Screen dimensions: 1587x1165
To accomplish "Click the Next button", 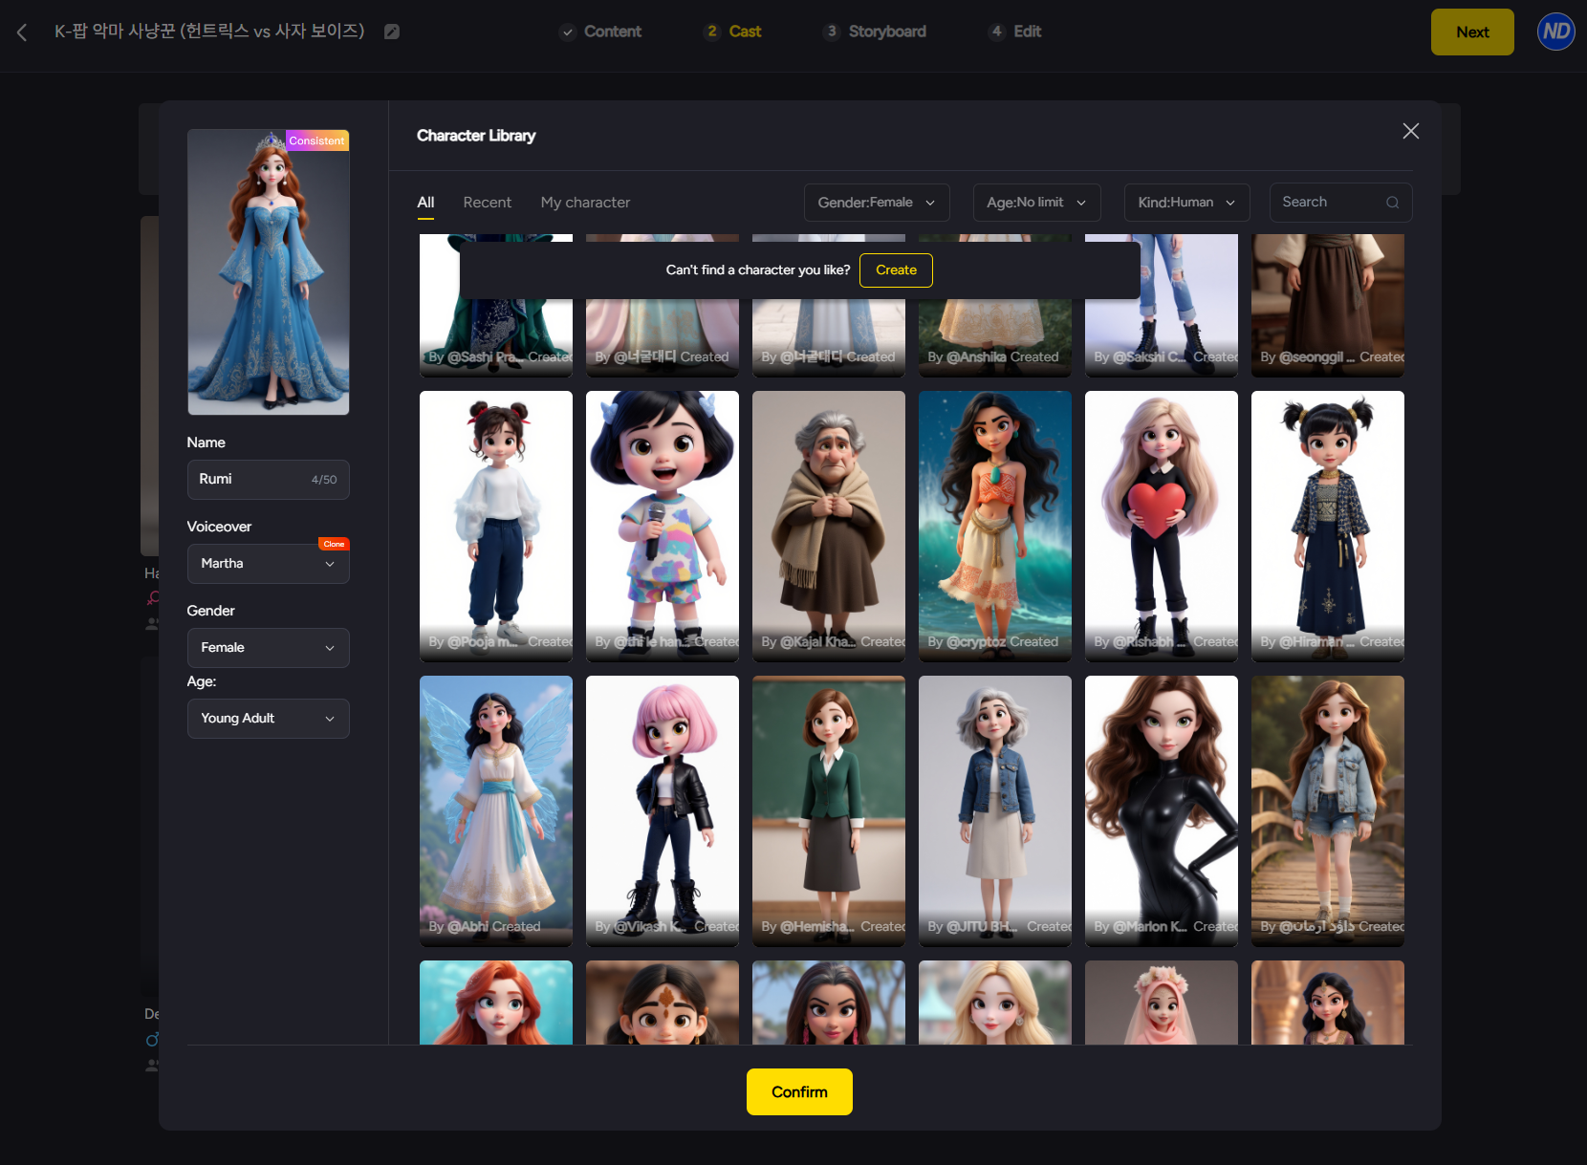I will point(1472,32).
